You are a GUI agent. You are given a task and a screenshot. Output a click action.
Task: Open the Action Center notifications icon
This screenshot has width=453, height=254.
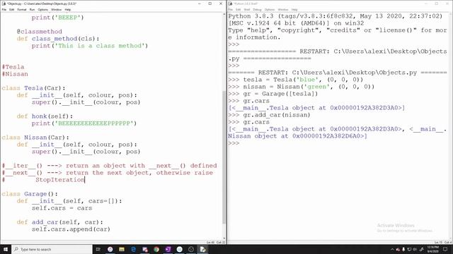tap(445, 249)
